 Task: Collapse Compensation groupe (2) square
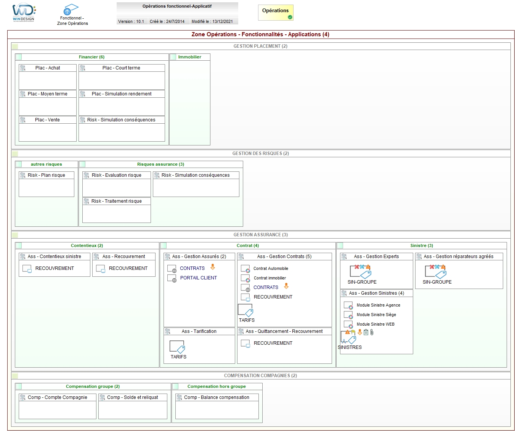19,387
